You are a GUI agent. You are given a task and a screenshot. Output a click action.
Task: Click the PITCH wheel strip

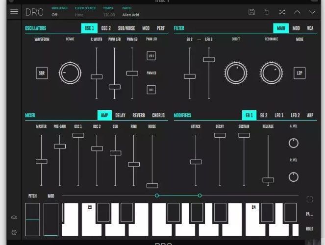32,220
